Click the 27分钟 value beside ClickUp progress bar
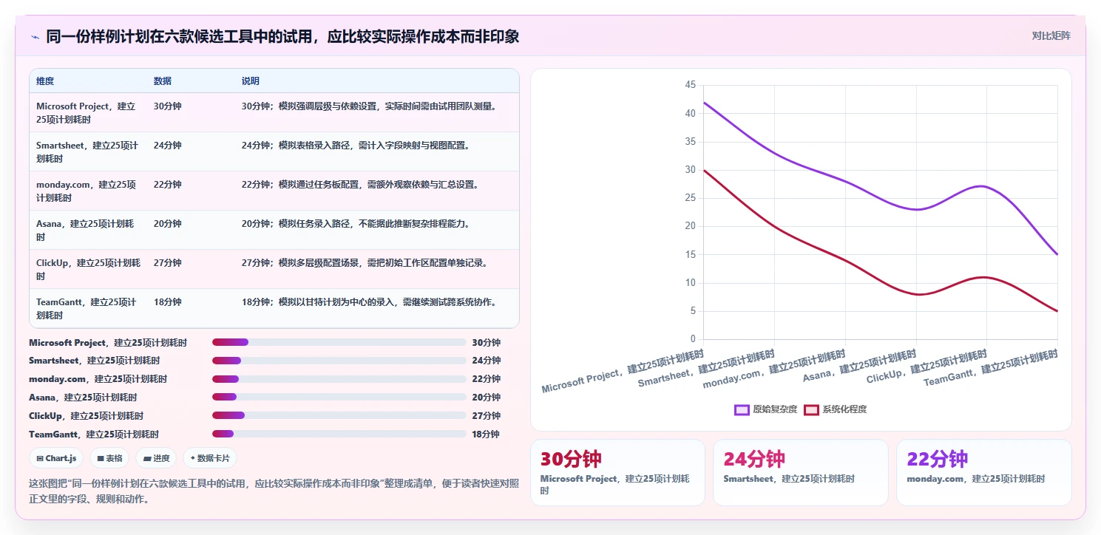The height and width of the screenshot is (535, 1101). (486, 416)
